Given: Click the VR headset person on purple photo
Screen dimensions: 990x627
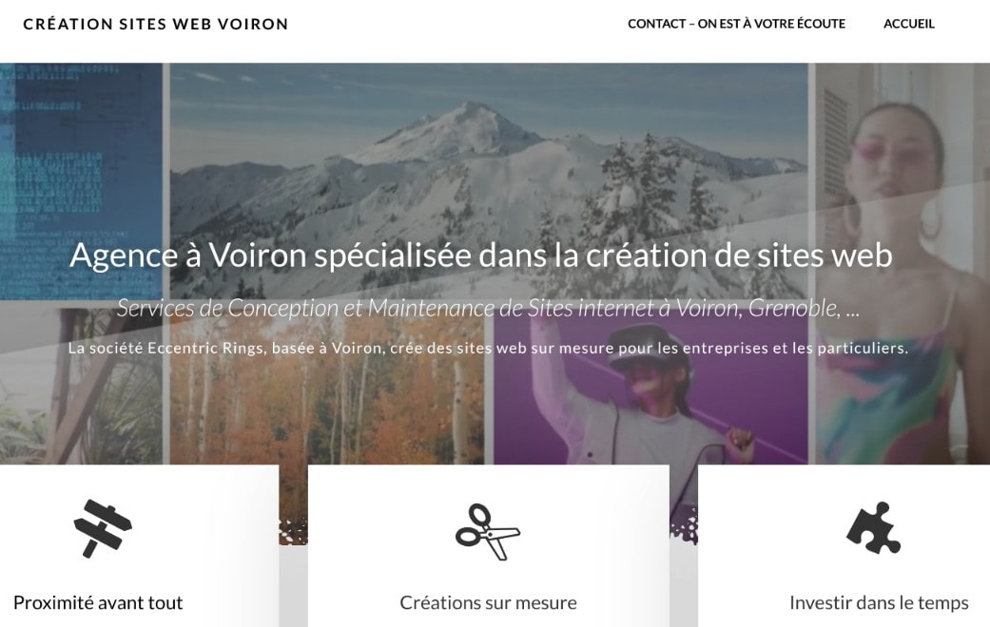Looking at the screenshot, I should pyautogui.click(x=650, y=385).
